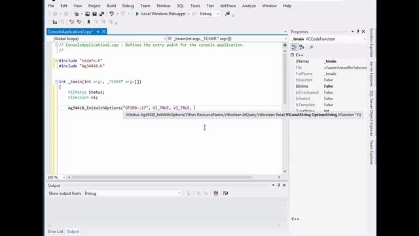Clear all output using the Clear All icon
Image resolution: width=419 pixels, height=236 pixels.
coord(216,193)
